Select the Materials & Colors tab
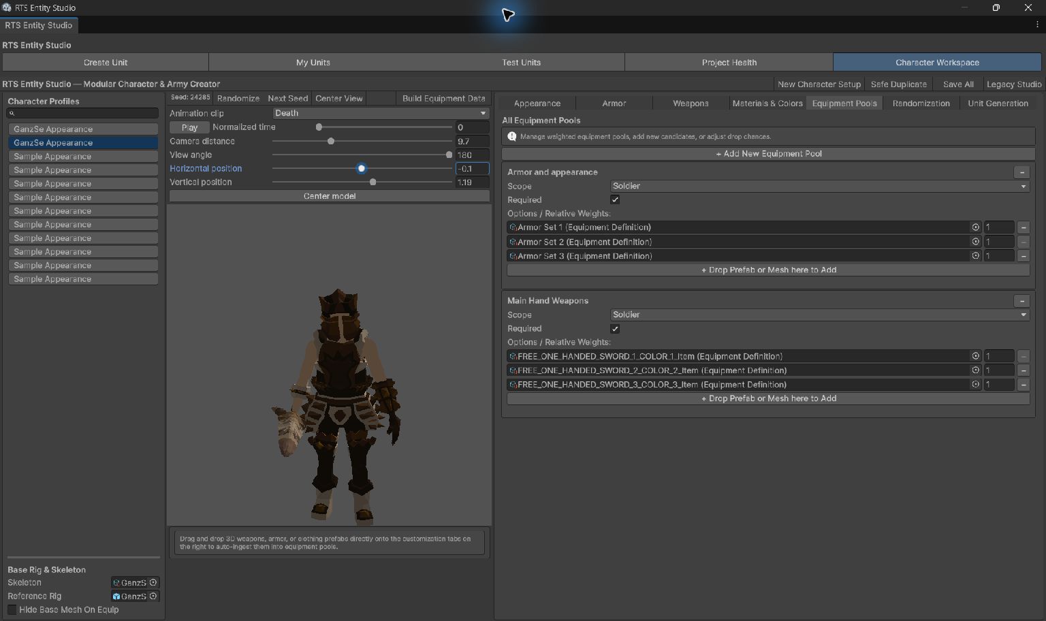This screenshot has width=1046, height=621. point(767,103)
